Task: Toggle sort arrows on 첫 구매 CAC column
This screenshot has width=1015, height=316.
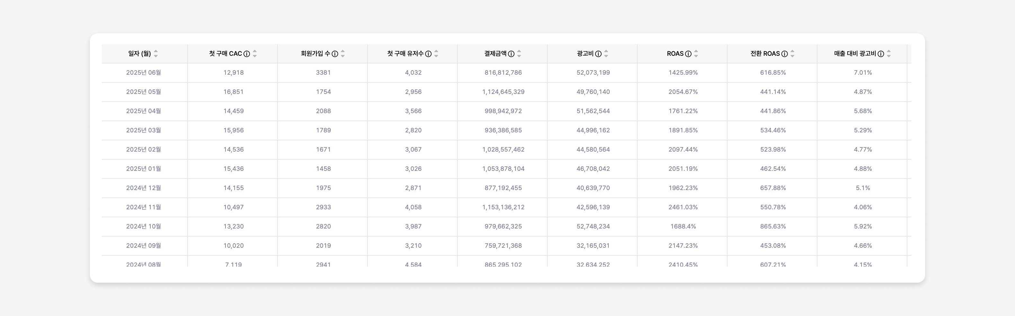Action: click(x=254, y=54)
